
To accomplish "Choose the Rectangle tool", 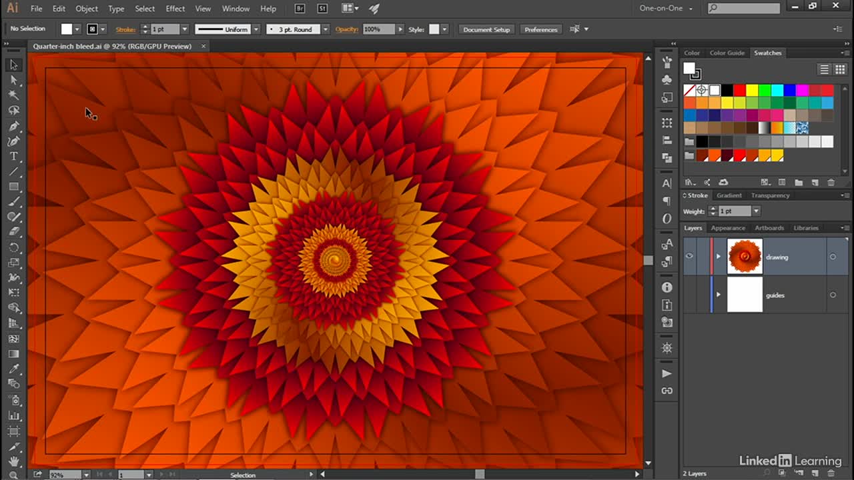I will click(x=13, y=187).
